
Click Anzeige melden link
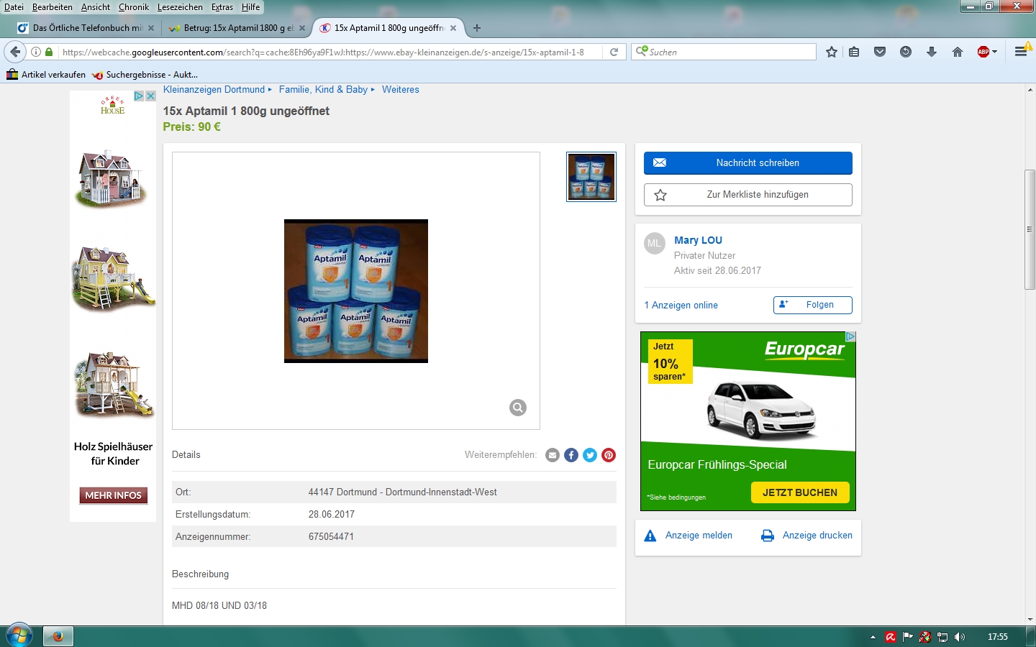[689, 536]
